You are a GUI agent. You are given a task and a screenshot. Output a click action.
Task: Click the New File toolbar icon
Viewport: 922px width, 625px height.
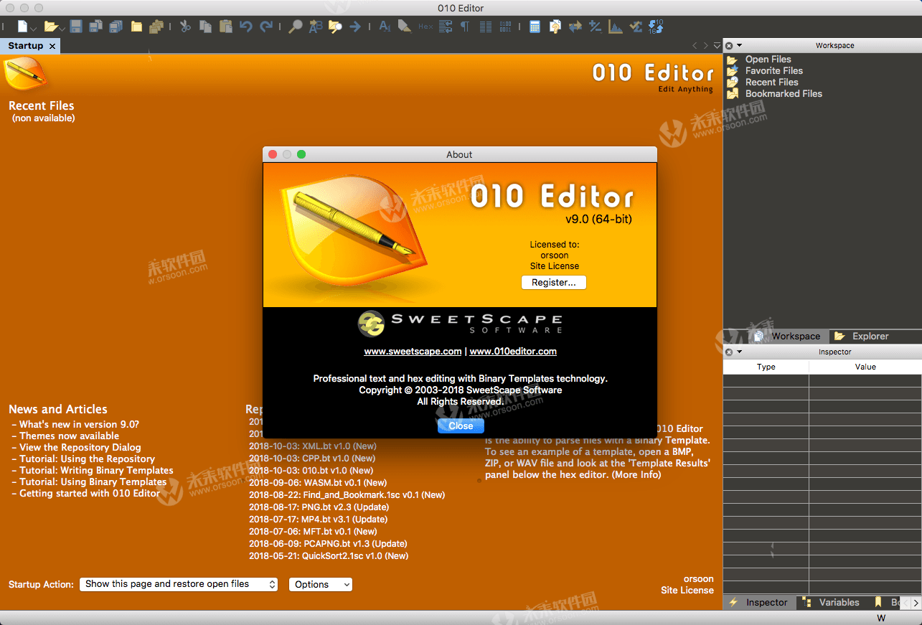[23, 27]
